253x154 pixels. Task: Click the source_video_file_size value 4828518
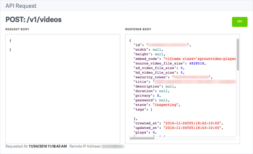tap(197, 63)
